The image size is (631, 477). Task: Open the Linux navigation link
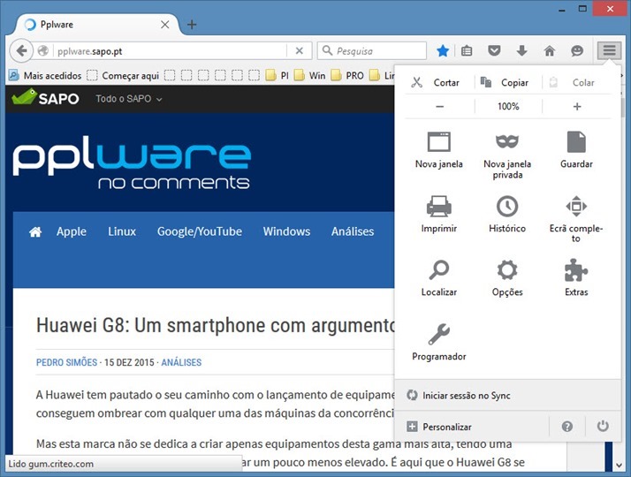pyautogui.click(x=122, y=231)
